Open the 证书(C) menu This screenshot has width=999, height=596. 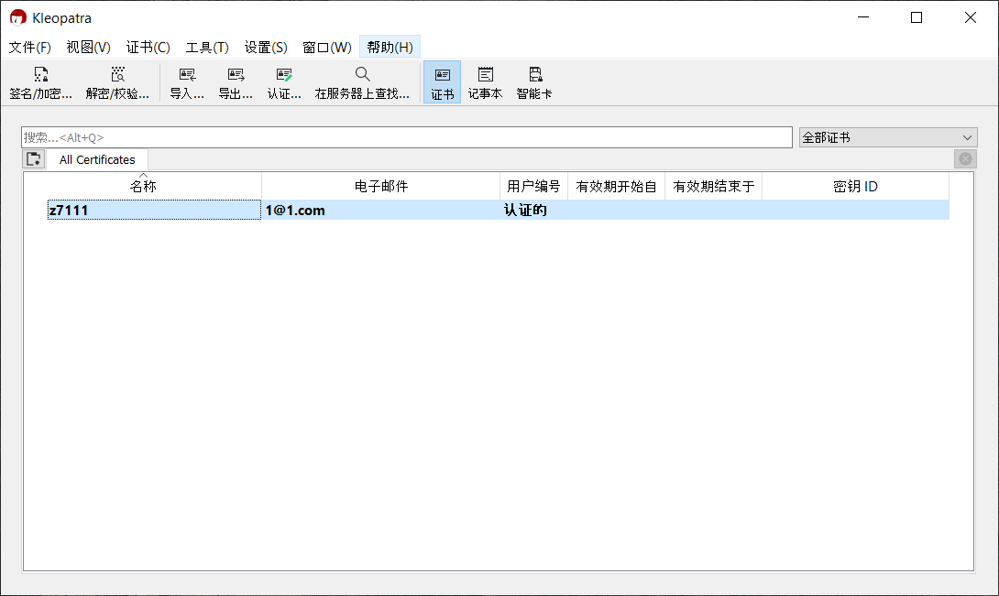pos(148,47)
